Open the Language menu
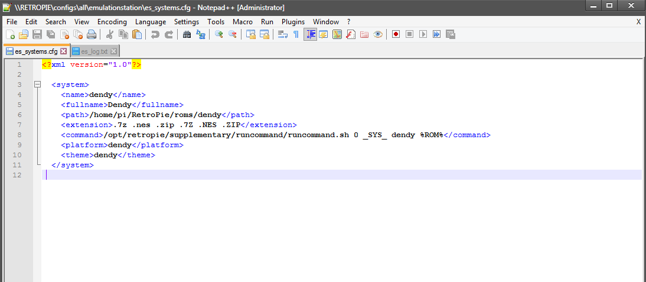 pos(151,22)
